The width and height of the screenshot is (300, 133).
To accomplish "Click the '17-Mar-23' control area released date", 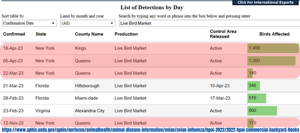I will click(220, 98).
